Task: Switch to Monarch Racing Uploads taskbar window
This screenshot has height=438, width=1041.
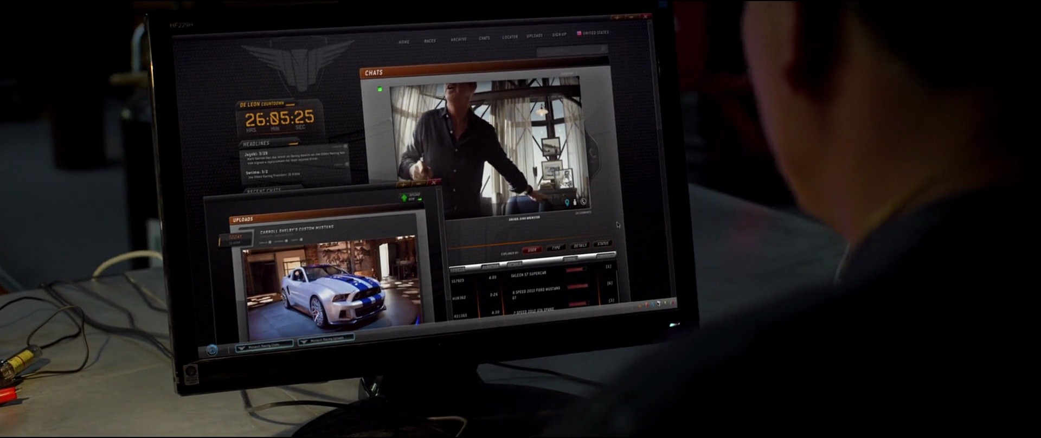Action: point(326,339)
